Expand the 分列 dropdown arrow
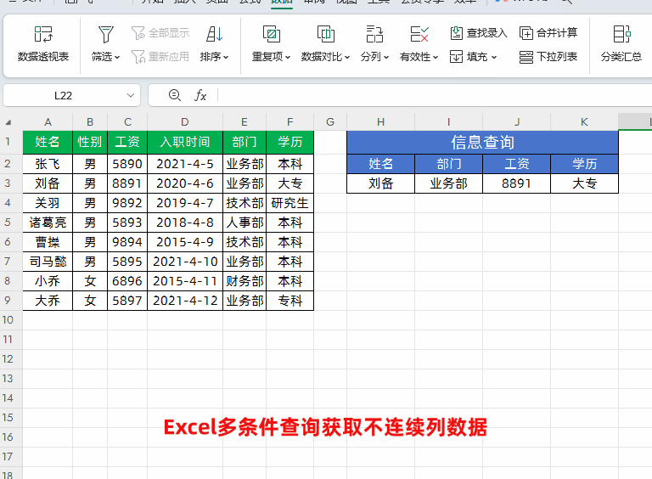 pos(386,58)
